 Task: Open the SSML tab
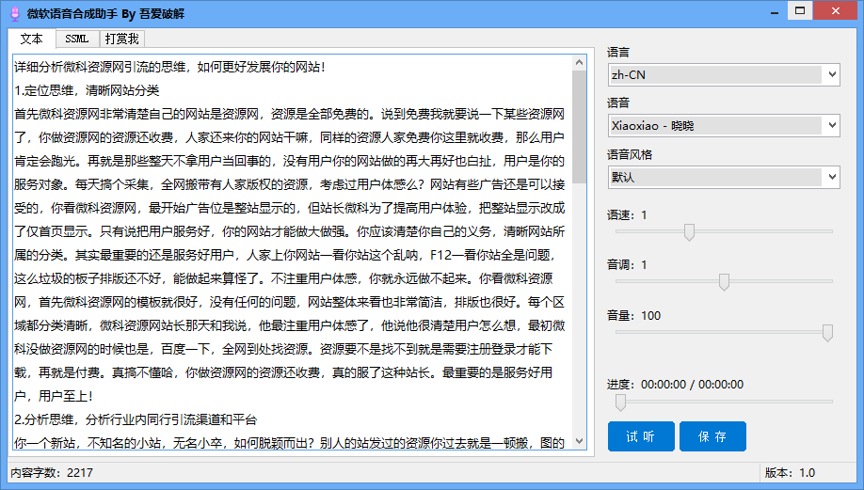pyautogui.click(x=77, y=39)
